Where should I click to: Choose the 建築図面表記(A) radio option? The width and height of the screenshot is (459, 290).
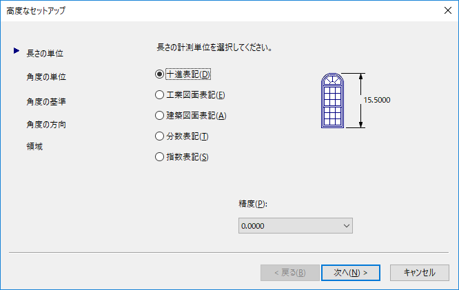(160, 116)
